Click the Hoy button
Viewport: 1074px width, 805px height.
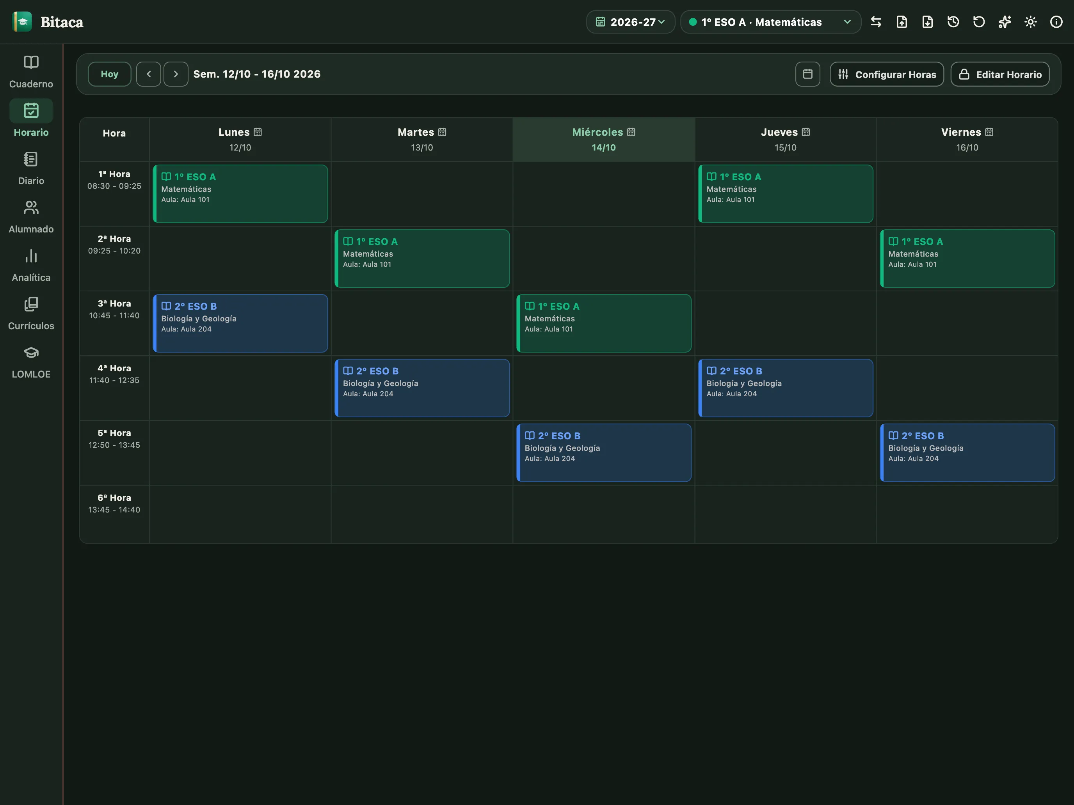point(109,74)
